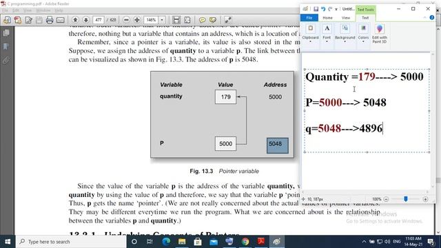Click Save icon in Paint quick access toolbar

click(316, 9)
